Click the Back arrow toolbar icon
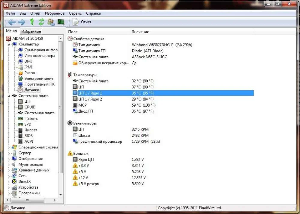300x214 pixels. (x=12, y=22)
